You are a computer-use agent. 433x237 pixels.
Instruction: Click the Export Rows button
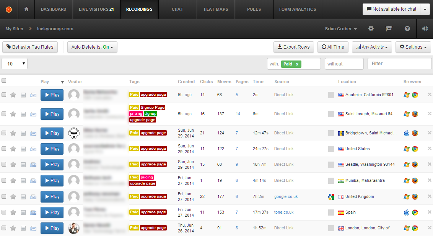click(293, 47)
